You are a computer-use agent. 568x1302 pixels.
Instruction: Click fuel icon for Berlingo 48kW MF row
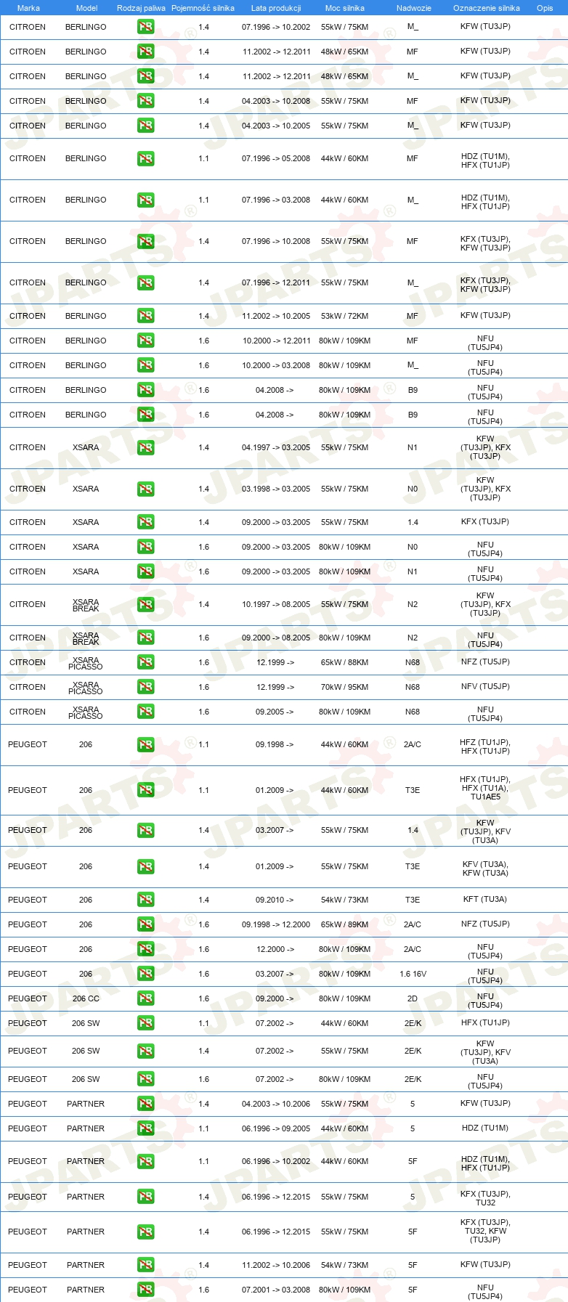146,52
